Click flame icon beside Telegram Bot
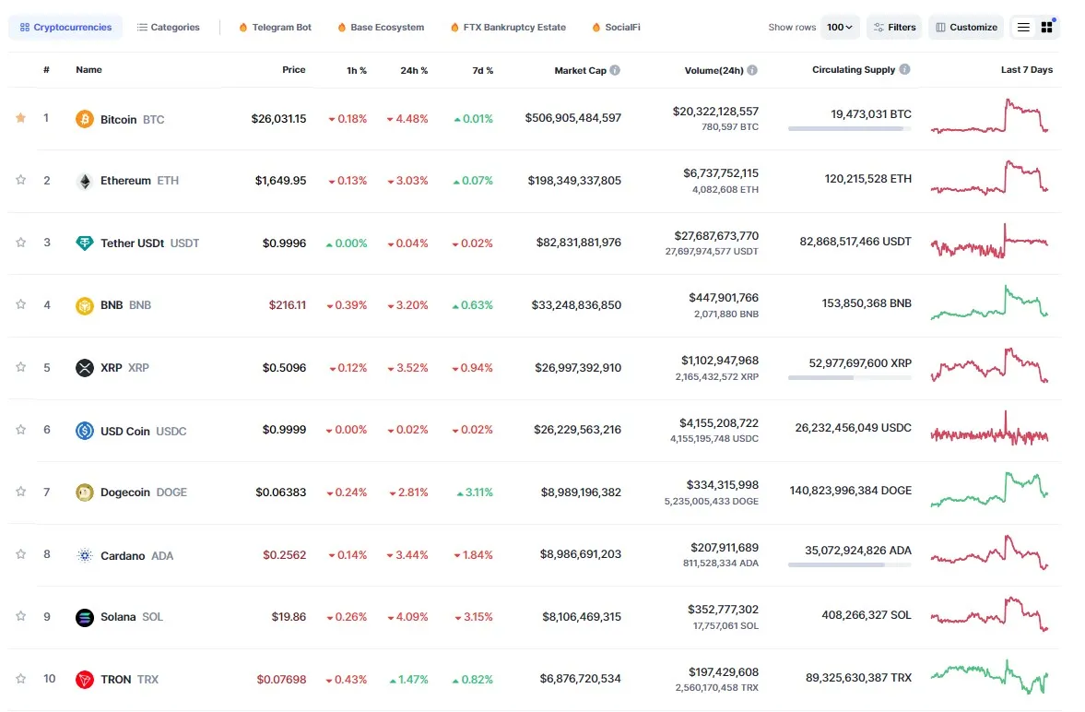 click(x=242, y=28)
